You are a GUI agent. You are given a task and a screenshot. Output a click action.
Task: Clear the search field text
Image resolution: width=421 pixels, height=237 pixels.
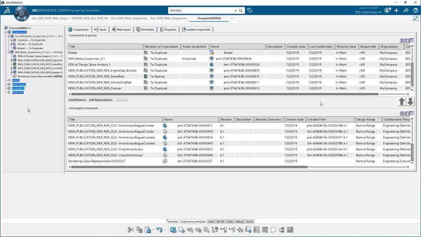pyautogui.click(x=235, y=11)
